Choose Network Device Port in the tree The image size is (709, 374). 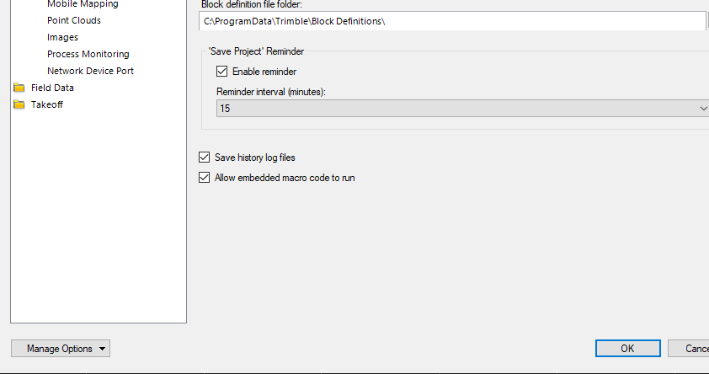pyautogui.click(x=90, y=71)
